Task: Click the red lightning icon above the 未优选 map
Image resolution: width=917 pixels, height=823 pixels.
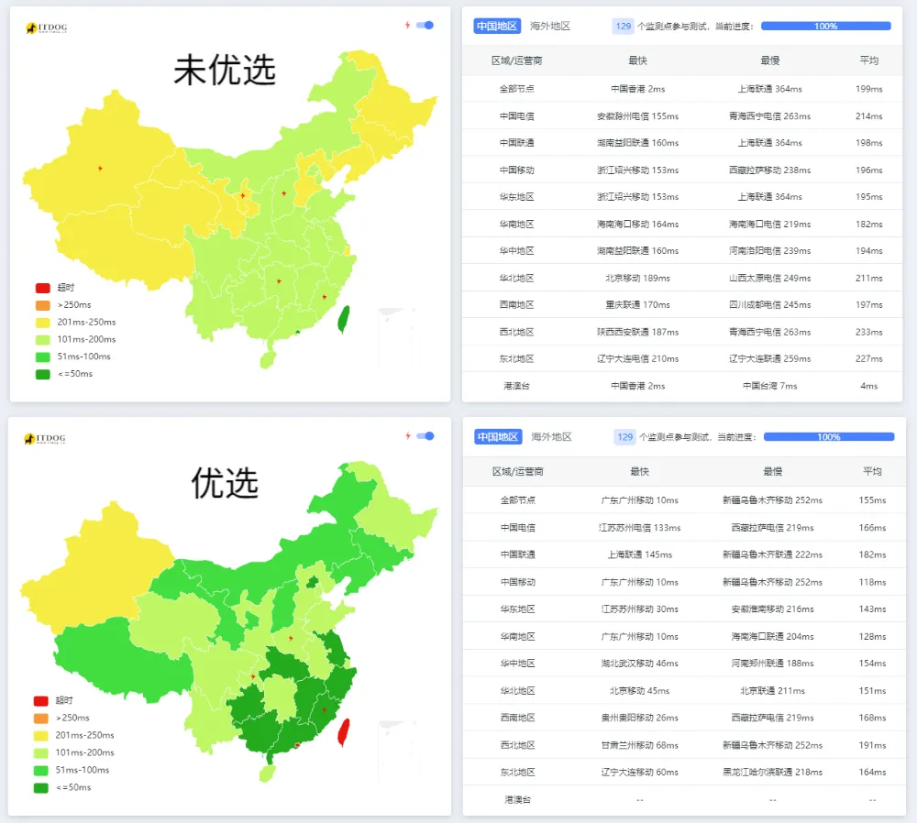Action: coord(408,25)
